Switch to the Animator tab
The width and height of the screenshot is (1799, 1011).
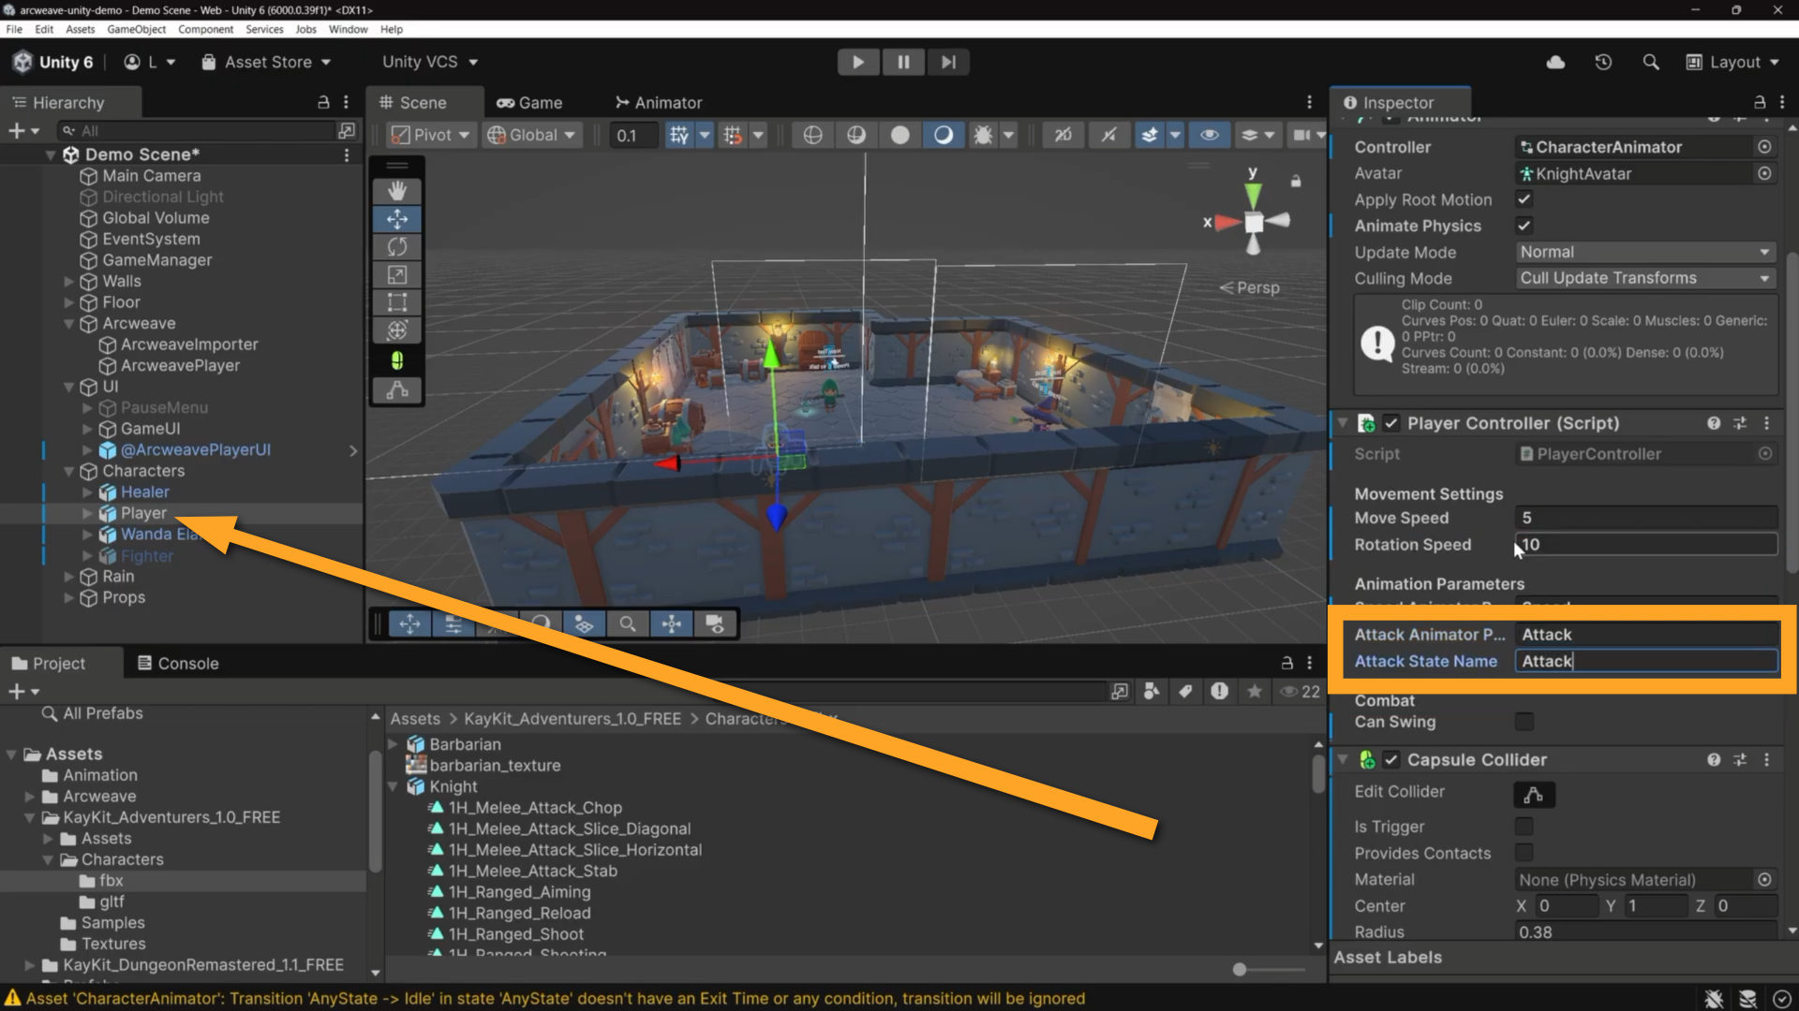[x=658, y=103]
